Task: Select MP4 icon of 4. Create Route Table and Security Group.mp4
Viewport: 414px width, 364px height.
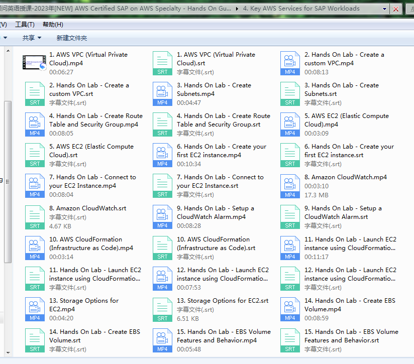Action: [x=35, y=125]
